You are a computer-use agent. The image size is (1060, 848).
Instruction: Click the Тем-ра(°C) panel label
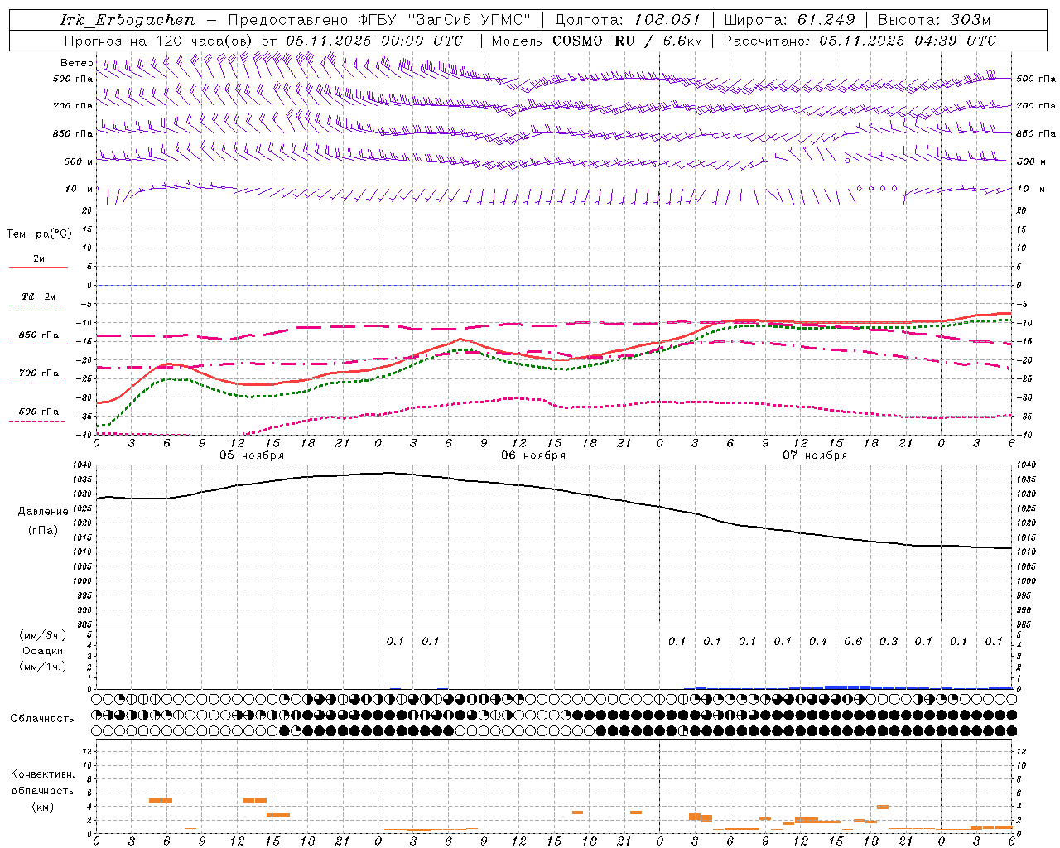click(39, 234)
